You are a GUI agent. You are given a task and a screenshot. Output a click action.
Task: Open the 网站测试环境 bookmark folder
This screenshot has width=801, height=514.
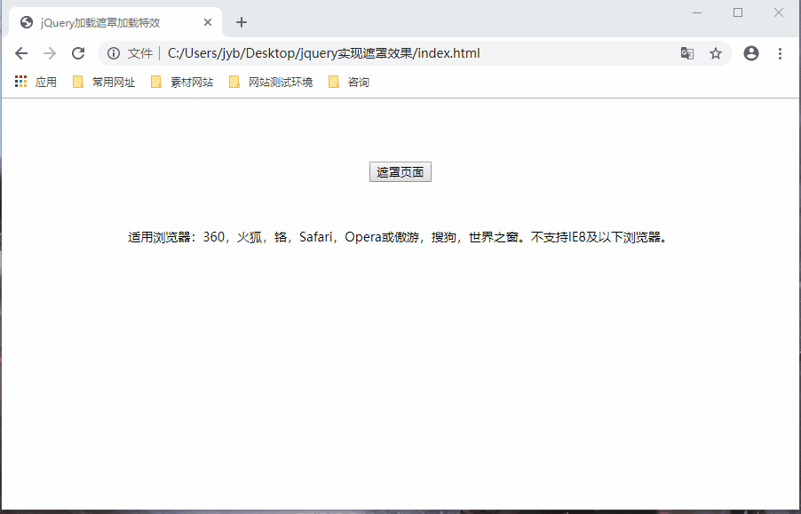(271, 82)
